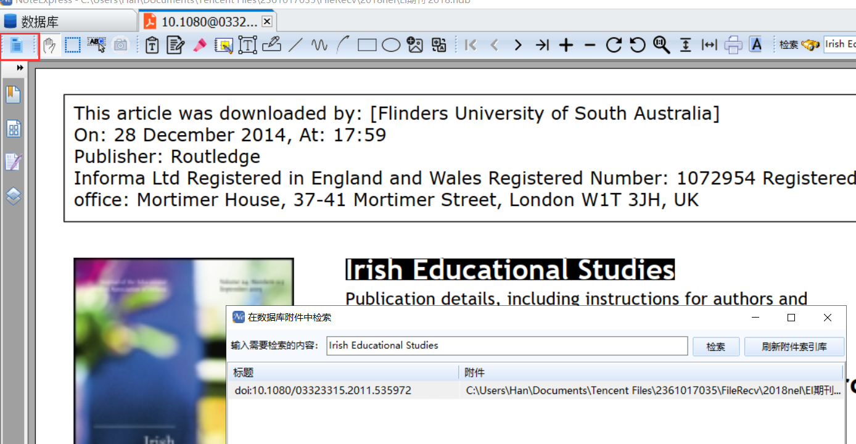Viewport: 856px width, 444px height.
Task: Pick the pencil signature tool
Action: 271,44
